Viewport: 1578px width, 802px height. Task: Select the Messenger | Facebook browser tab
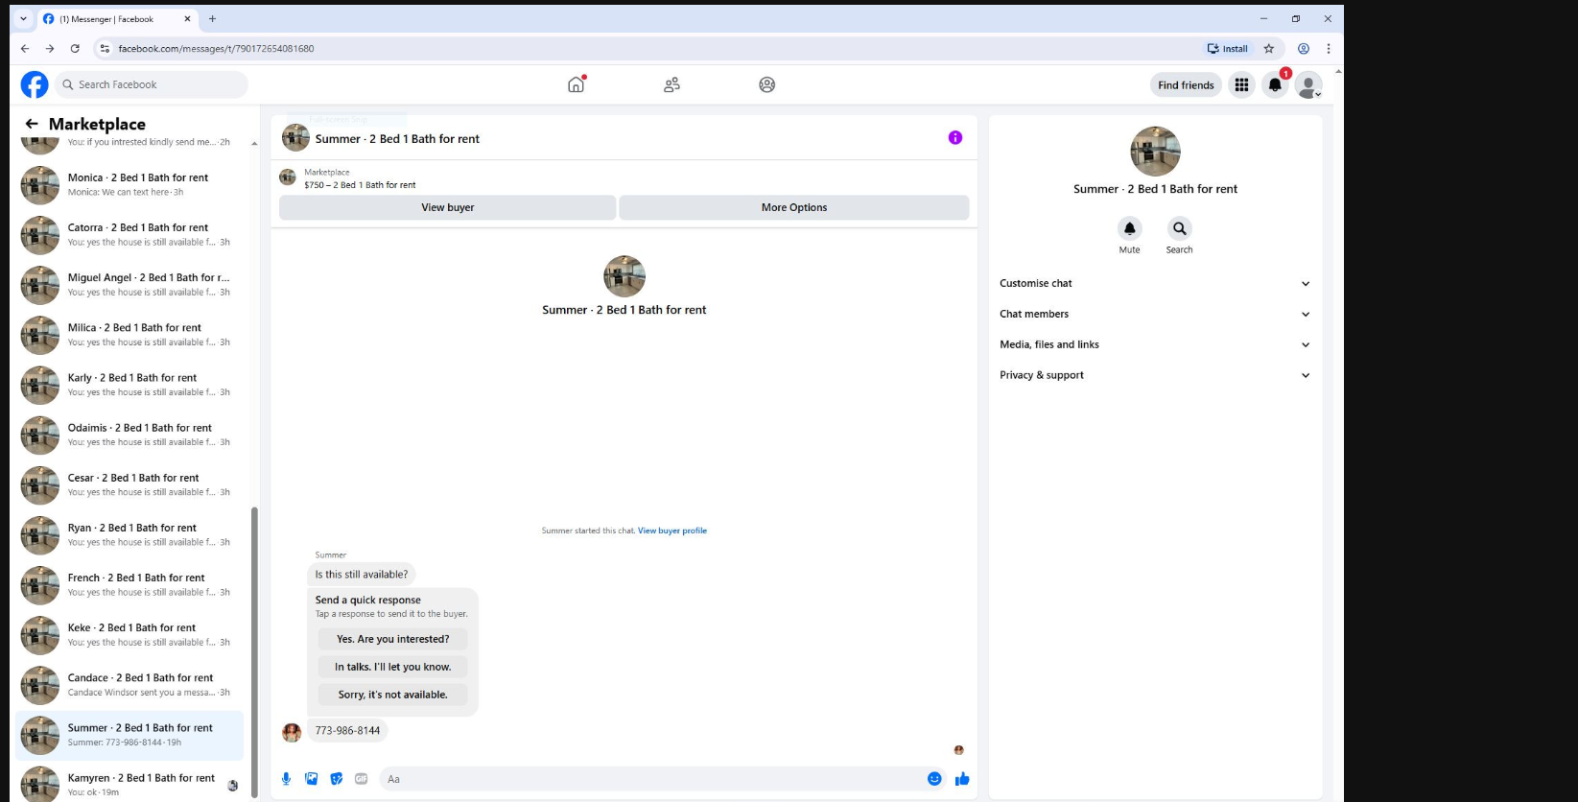click(x=116, y=19)
